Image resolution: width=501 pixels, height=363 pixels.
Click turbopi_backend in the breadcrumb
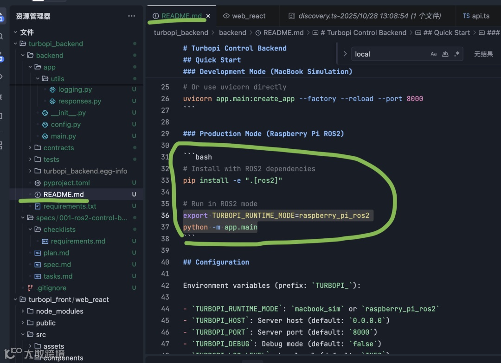[x=181, y=32]
